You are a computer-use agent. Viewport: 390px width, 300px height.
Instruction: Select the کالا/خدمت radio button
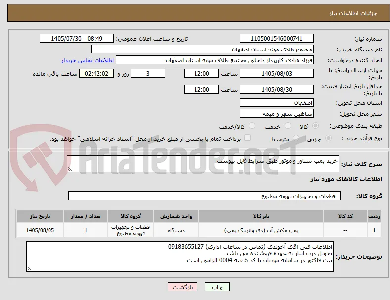coord(252,126)
